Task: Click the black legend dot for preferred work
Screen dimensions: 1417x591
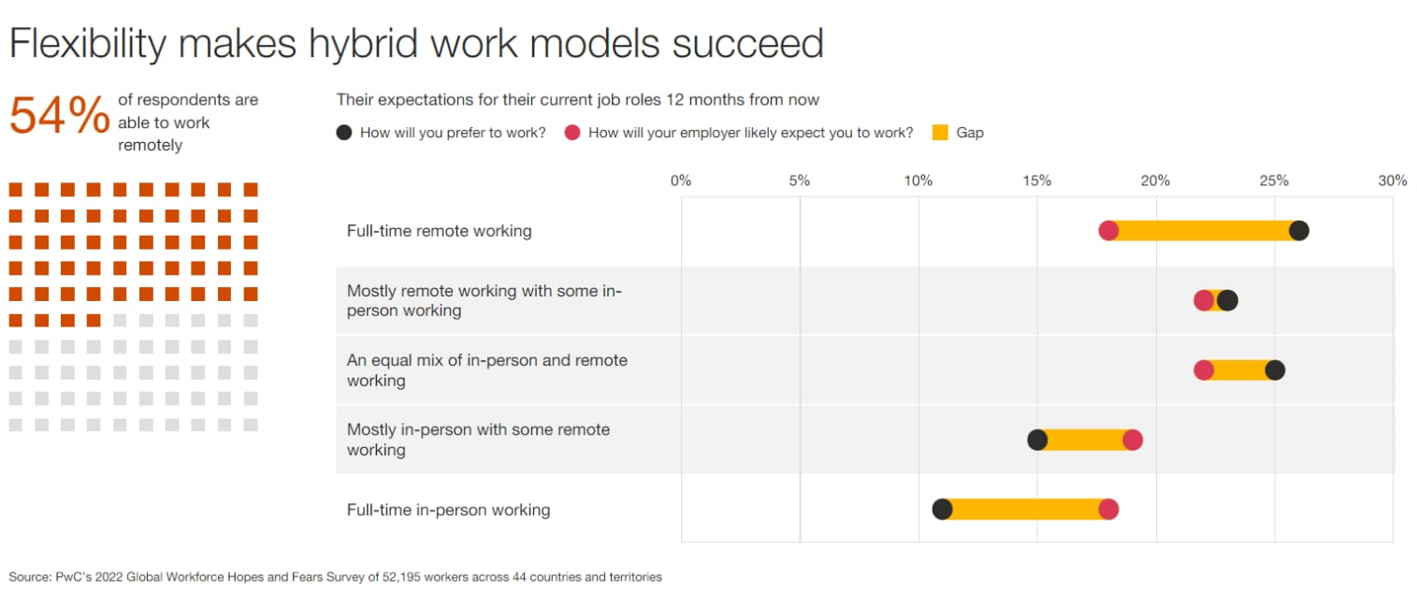Action: pyautogui.click(x=344, y=133)
